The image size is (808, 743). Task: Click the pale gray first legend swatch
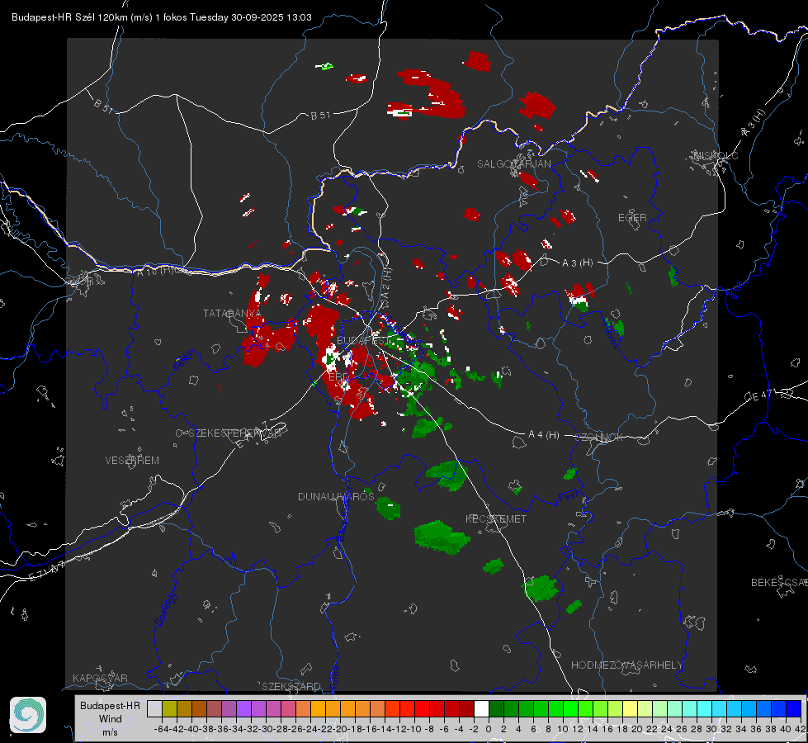coord(154,708)
